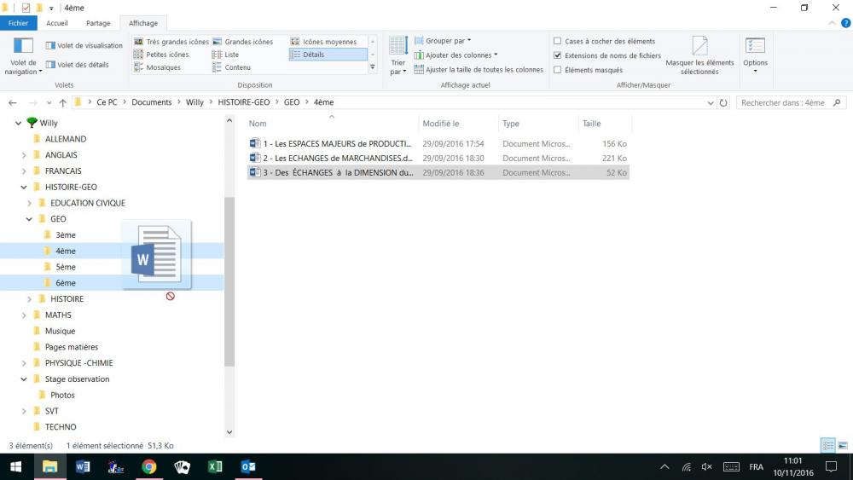The width and height of the screenshot is (853, 480).
Task: Uncheck Extensions de noms de fichiers
Action: 558,55
